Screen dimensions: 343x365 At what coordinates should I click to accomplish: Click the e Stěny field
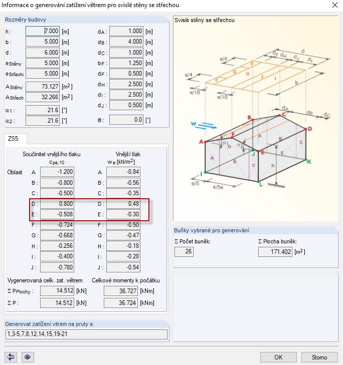click(43, 63)
